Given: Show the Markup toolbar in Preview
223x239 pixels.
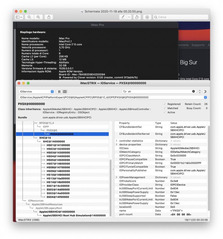Looking at the screenshot, I should pos(147,17).
